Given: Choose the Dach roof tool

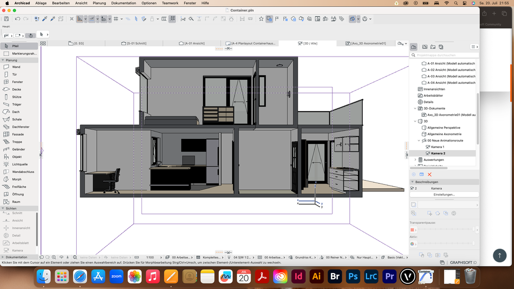Looking at the screenshot, I should [x=16, y=112].
